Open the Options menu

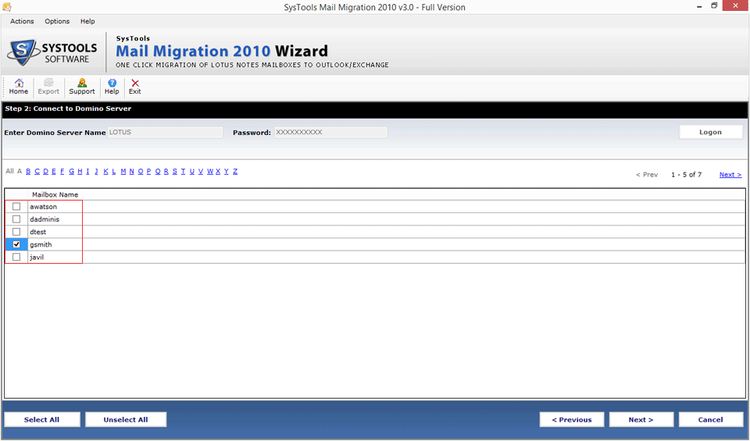[57, 21]
